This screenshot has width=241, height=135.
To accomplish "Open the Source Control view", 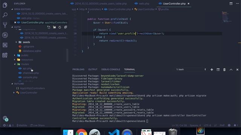I will 5,25.
